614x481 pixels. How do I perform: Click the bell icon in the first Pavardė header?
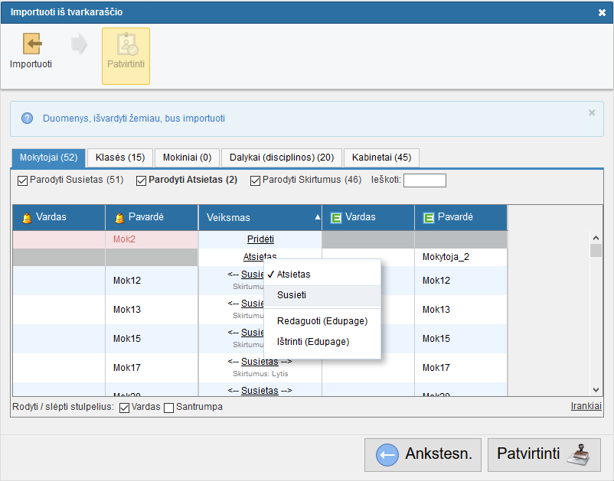(x=119, y=218)
